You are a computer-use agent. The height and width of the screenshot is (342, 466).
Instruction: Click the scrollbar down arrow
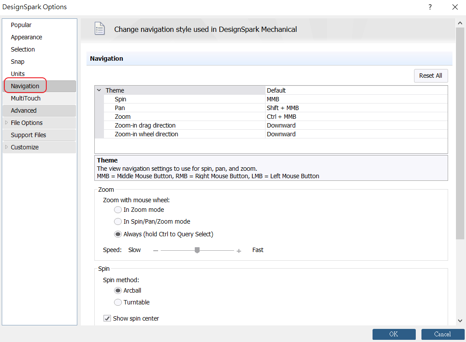[x=460, y=321]
